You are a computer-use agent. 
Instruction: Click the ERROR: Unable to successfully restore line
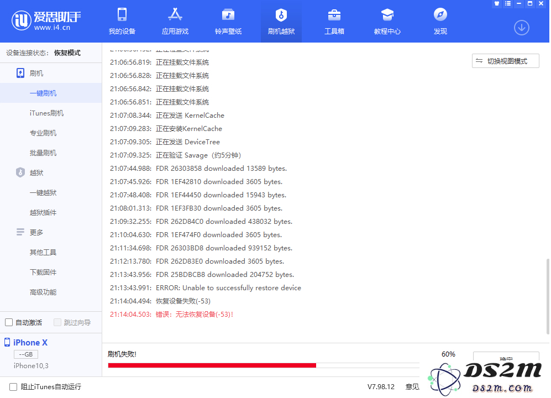206,287
